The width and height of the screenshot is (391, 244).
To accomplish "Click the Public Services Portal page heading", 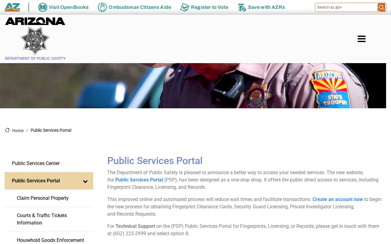I will pos(155,161).
